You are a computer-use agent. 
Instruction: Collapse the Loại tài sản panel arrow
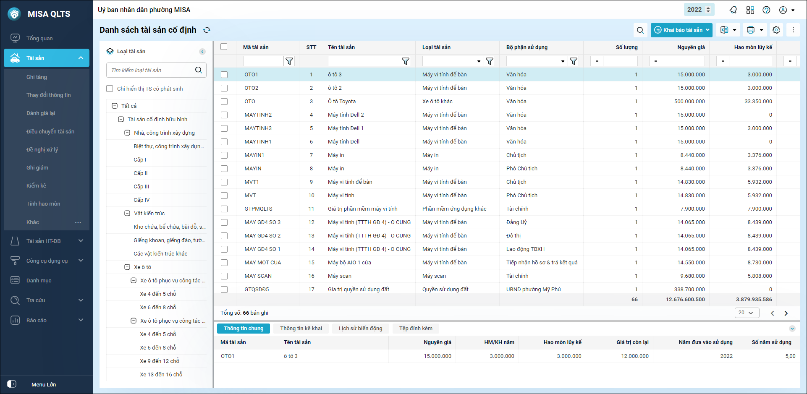coord(202,52)
